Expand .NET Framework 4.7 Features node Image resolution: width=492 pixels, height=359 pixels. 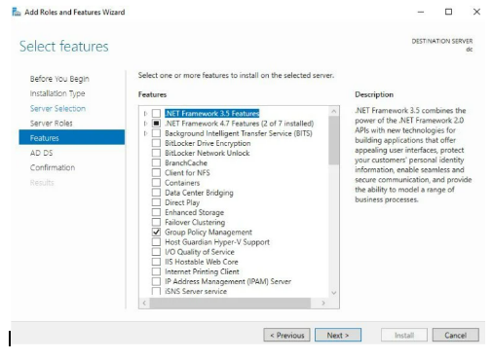point(145,124)
